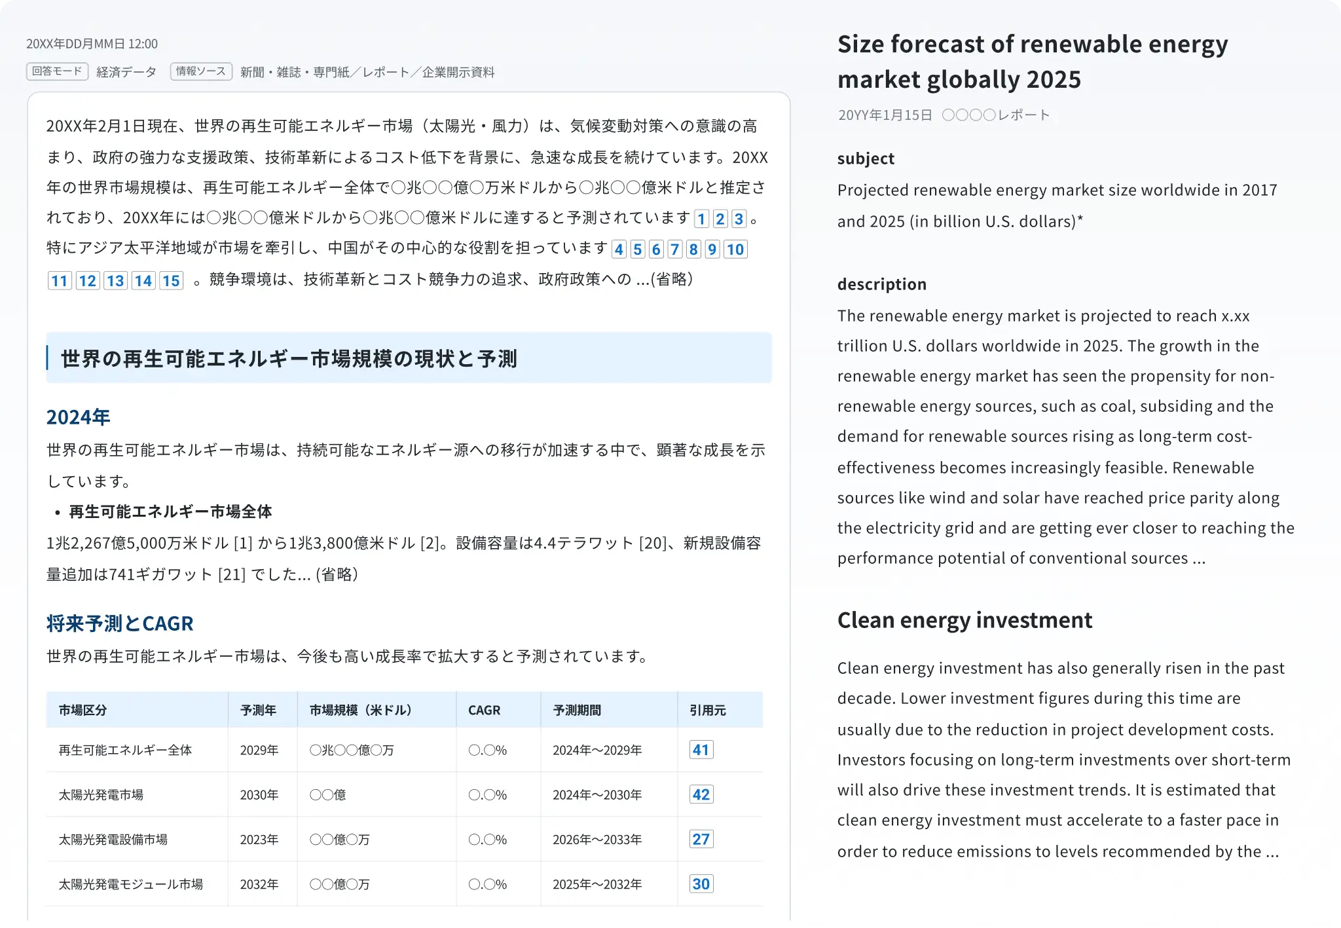Open source 30 for solar module market
1341x928 pixels.
701,883
